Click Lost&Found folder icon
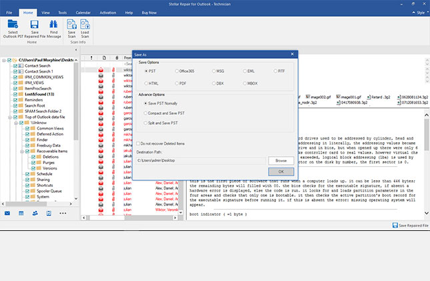 pos(21,94)
